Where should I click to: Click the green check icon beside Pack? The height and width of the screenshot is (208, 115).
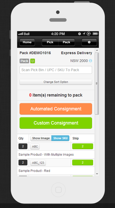tap(33, 61)
